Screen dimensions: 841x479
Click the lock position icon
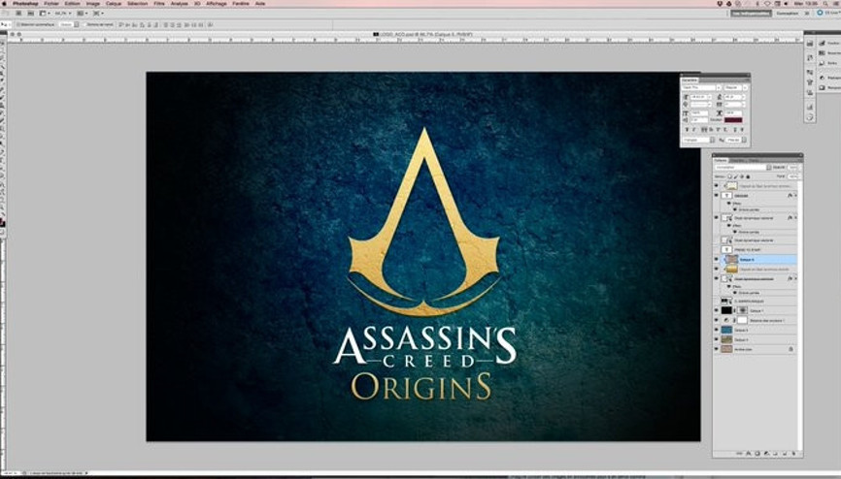pyautogui.click(x=742, y=176)
